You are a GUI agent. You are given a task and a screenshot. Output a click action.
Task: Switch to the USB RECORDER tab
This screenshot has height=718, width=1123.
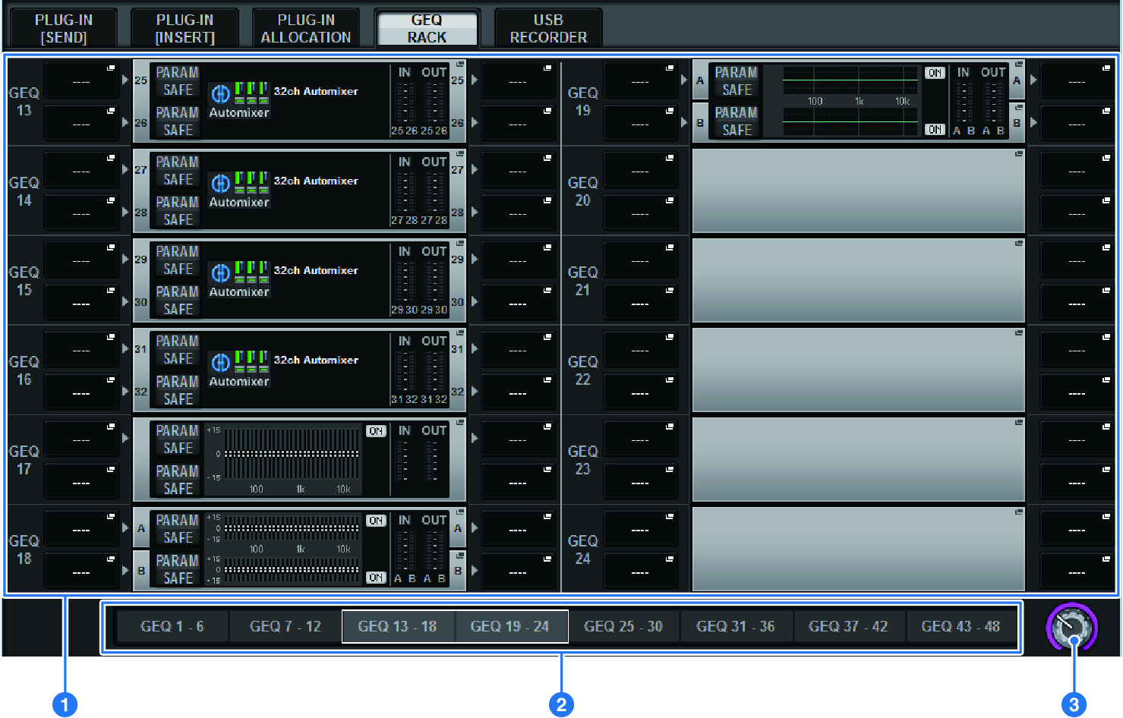pos(548,29)
